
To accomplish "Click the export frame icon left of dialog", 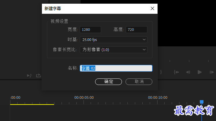I will click(39, 76).
